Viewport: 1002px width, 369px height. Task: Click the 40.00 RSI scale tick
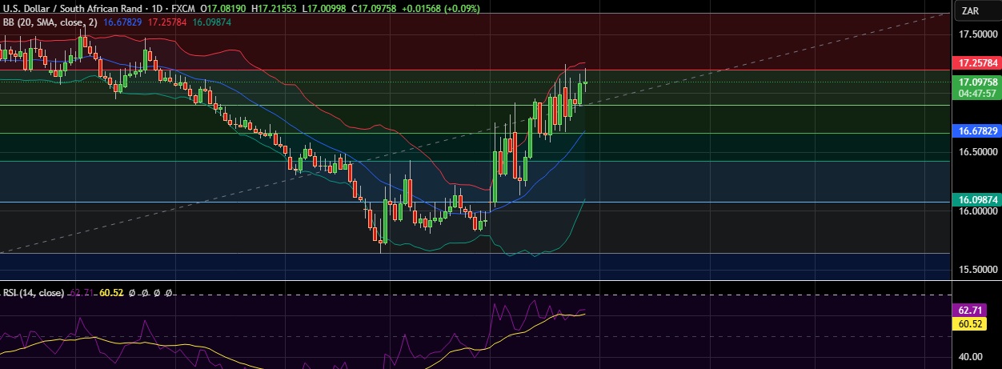[972, 357]
